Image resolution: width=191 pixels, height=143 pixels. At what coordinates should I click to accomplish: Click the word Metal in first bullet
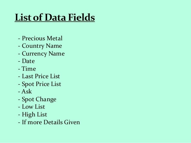(54, 38)
